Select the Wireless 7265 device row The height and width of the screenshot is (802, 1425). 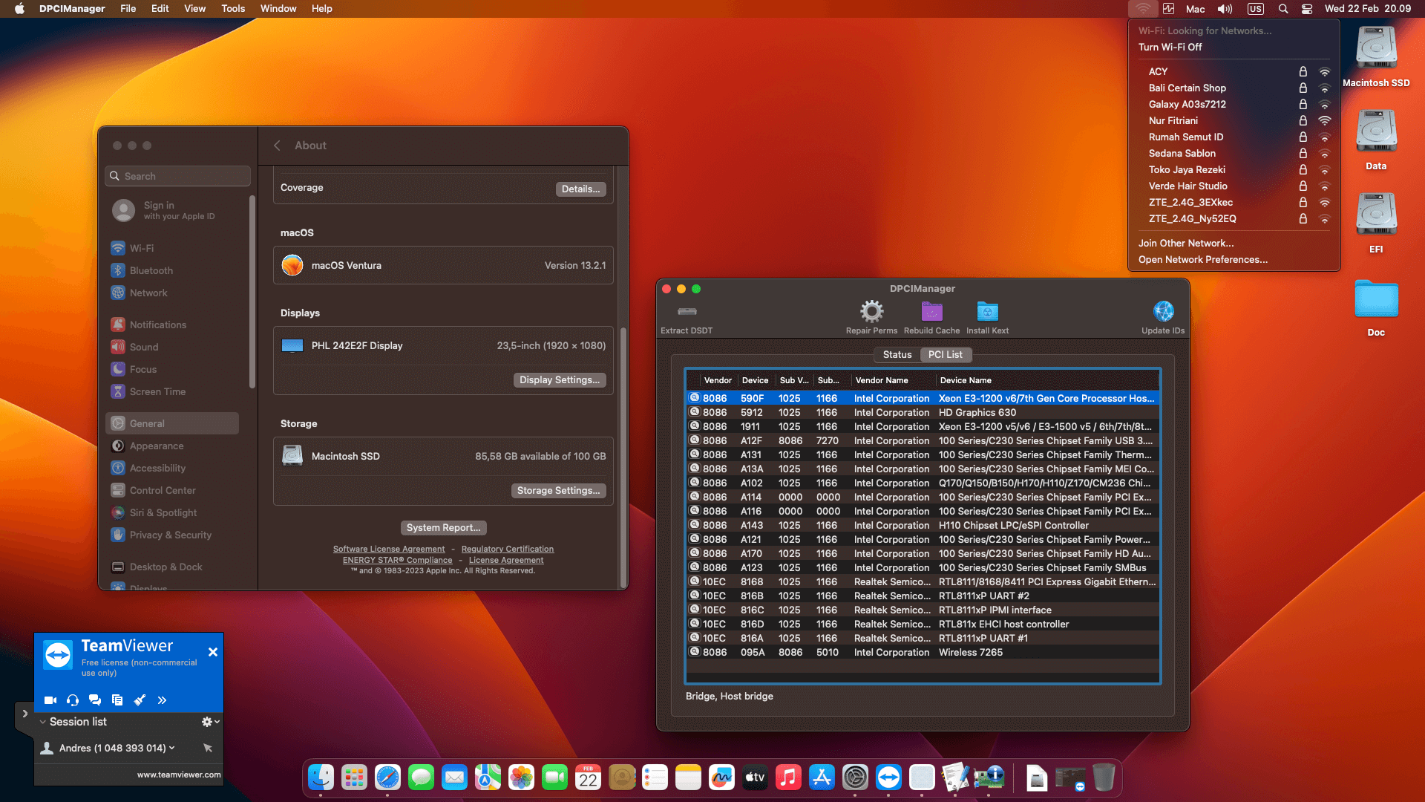(923, 653)
